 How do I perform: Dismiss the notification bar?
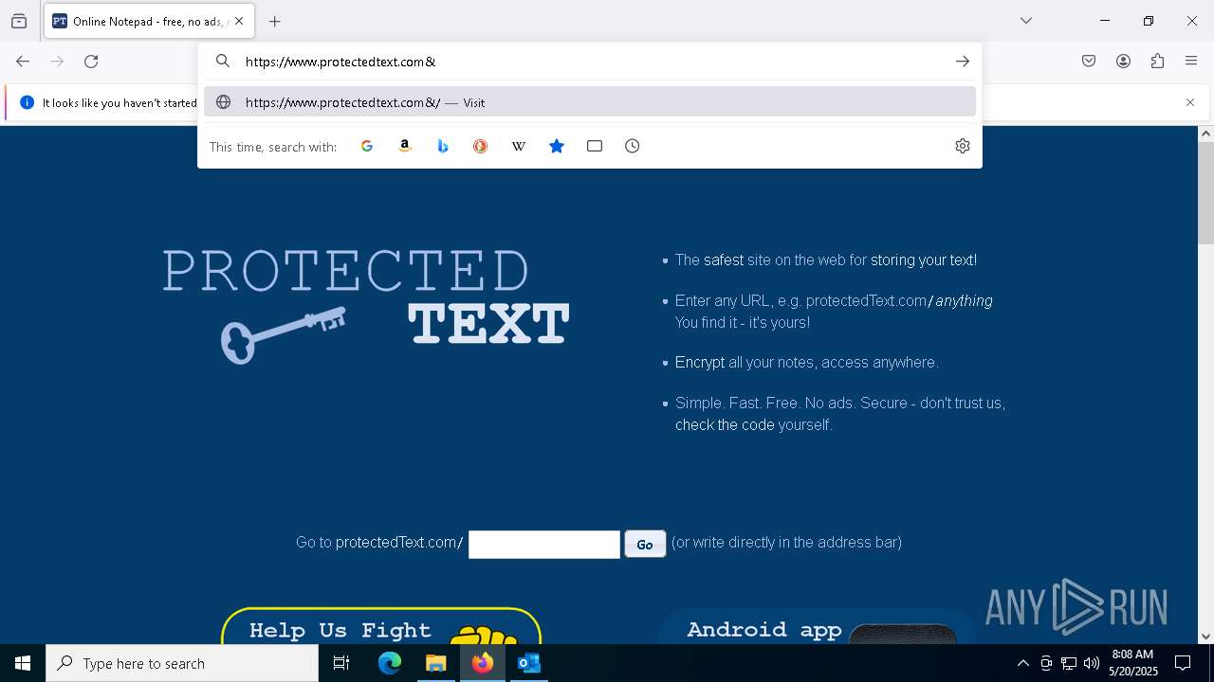point(1190,102)
